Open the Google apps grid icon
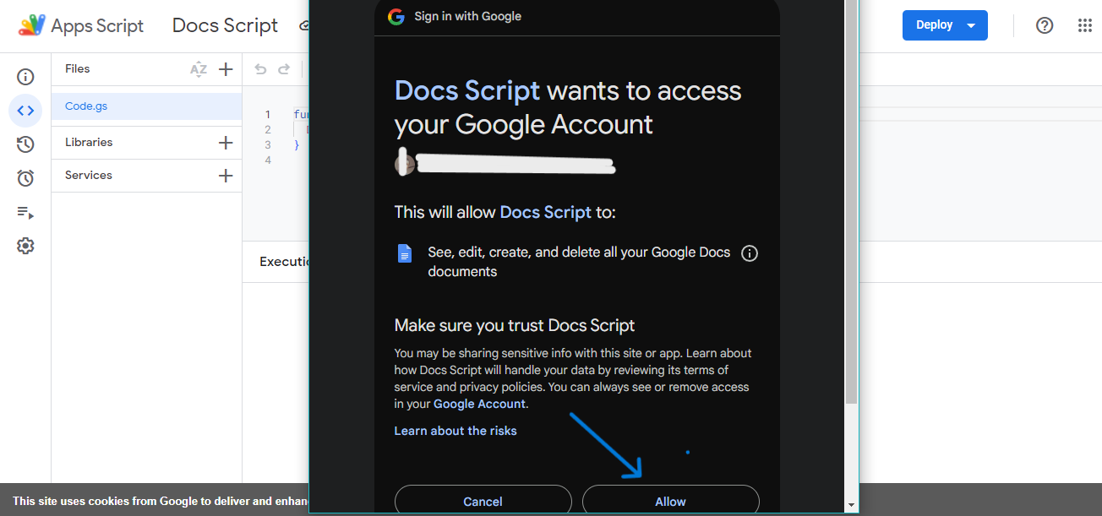The image size is (1102, 516). tap(1085, 25)
